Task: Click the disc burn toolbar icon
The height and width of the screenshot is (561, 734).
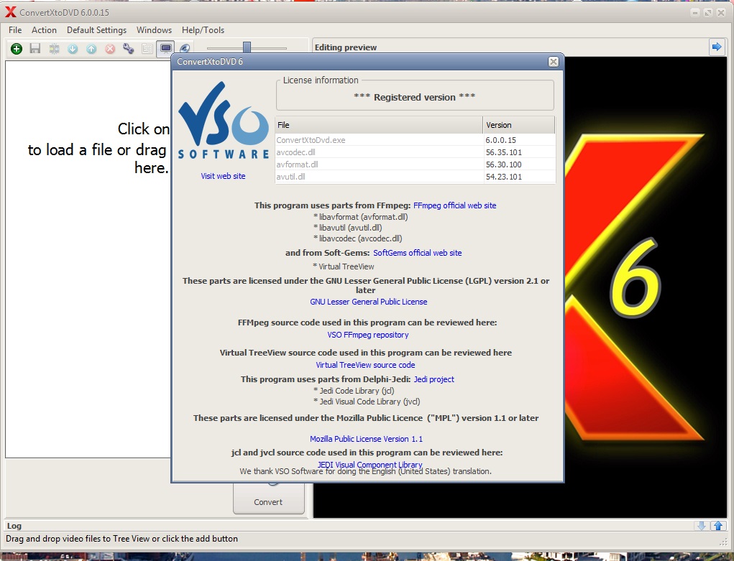Action: click(x=185, y=49)
